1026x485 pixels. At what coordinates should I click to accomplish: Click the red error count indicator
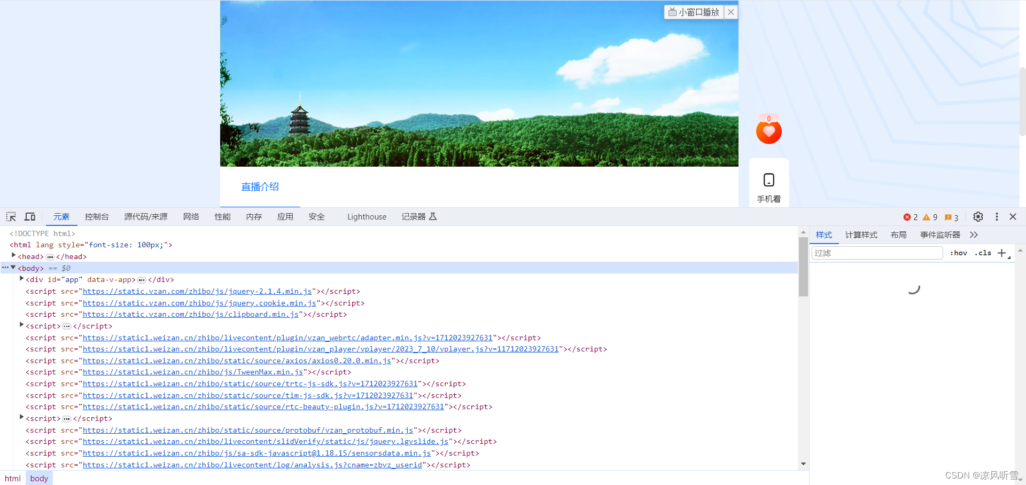[x=911, y=217]
